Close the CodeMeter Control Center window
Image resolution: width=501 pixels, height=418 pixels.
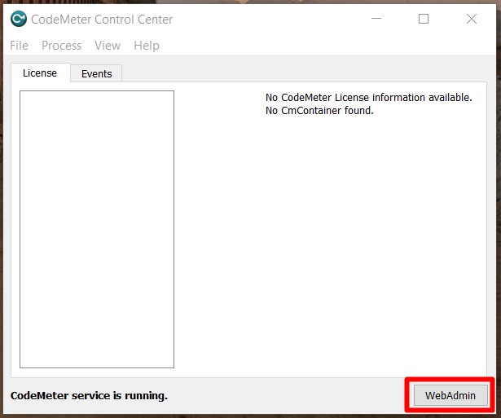click(472, 20)
